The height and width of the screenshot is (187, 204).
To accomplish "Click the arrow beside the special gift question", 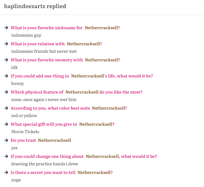I will (6, 124).
